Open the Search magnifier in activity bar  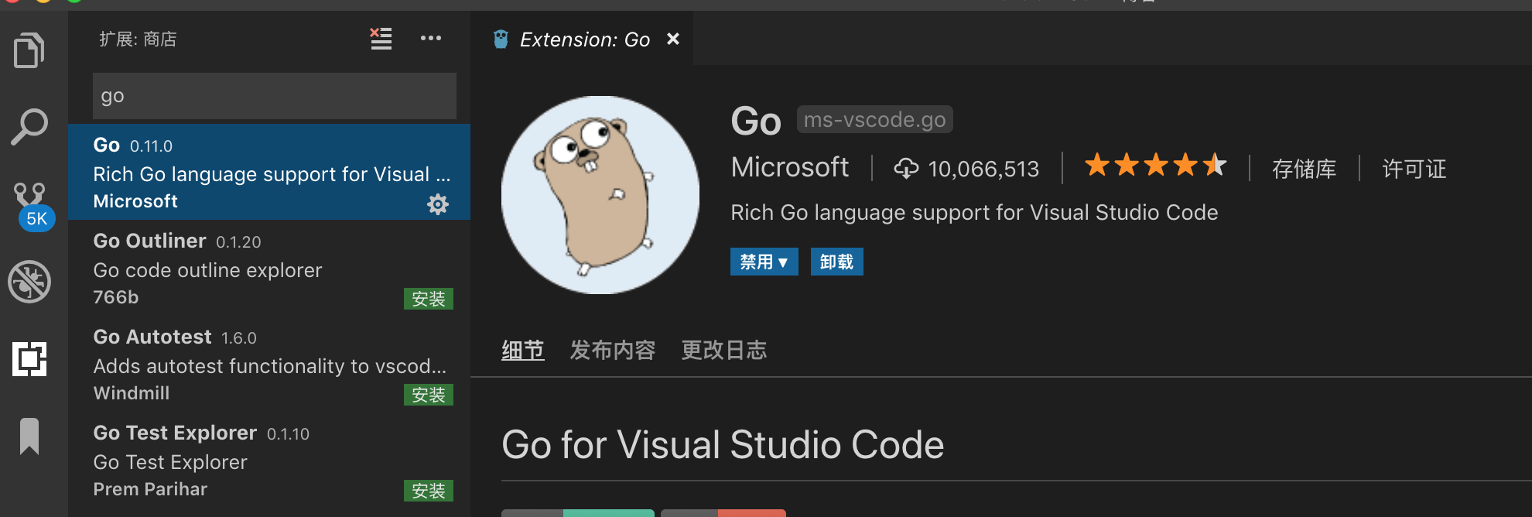(x=29, y=127)
